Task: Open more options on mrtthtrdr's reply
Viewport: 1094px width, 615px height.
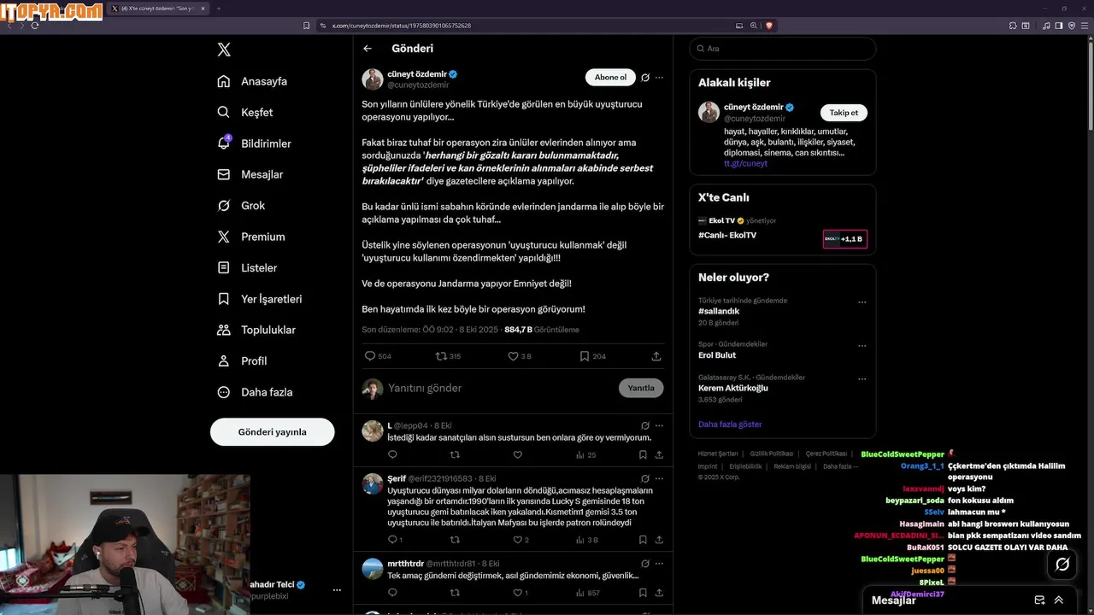Action: pyautogui.click(x=659, y=564)
